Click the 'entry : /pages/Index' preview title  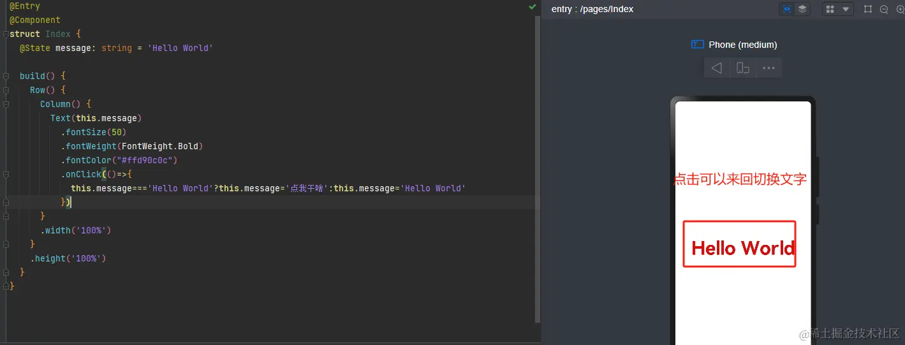(x=592, y=9)
